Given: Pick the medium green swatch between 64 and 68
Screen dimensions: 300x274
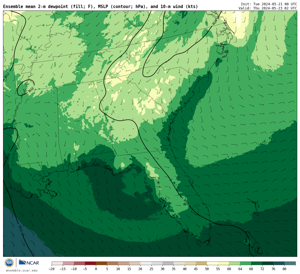Looking at the screenshot, I should [x=246, y=263].
